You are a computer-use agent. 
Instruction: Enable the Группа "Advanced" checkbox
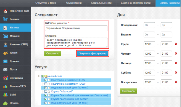[45, 91]
